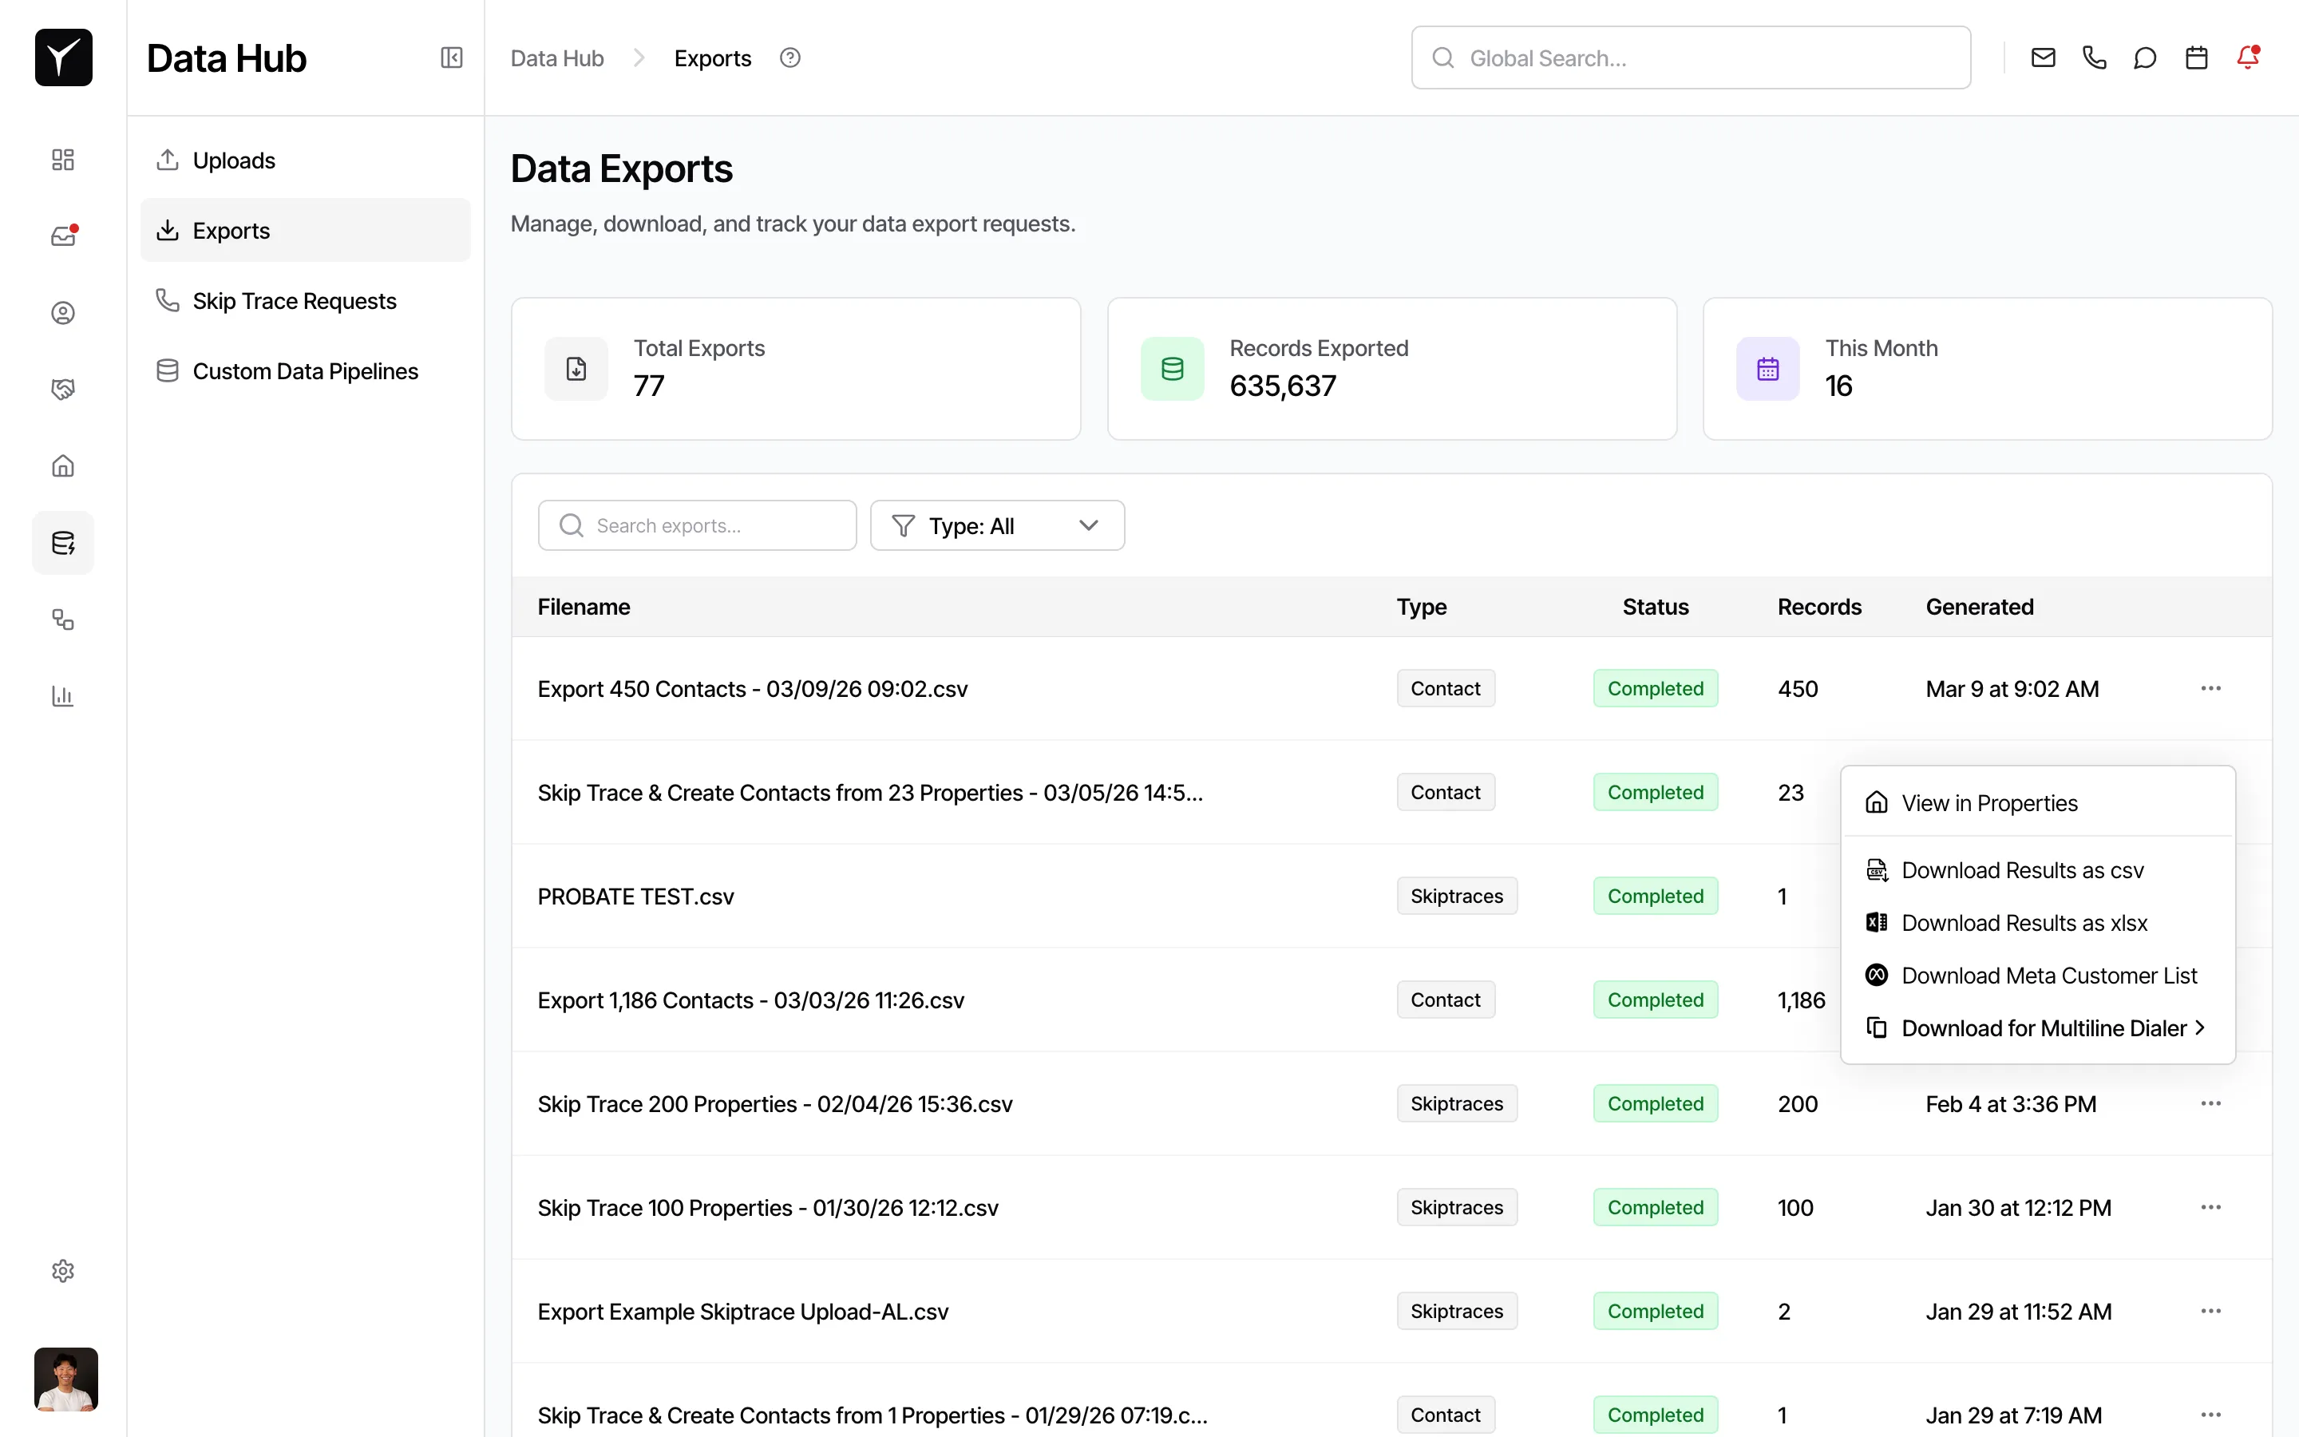This screenshot has width=2299, height=1437.
Task: View notifications via the red bell icon
Action: pos(2249,57)
